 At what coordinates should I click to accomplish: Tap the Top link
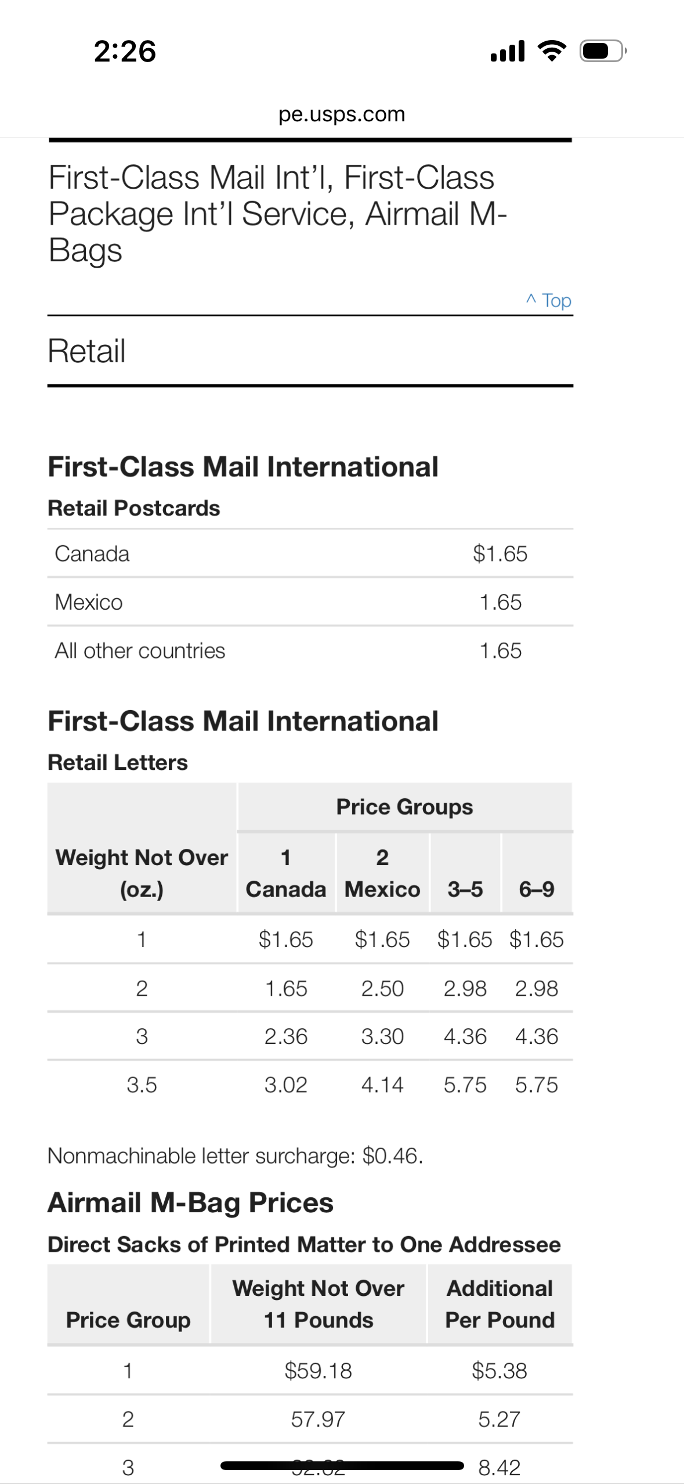548,300
